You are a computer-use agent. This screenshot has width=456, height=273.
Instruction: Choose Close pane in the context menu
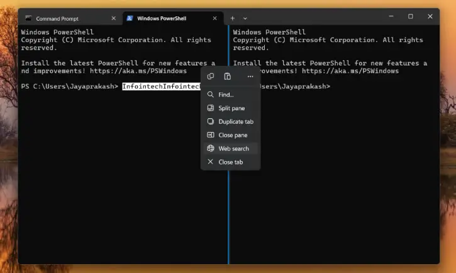tap(232, 135)
